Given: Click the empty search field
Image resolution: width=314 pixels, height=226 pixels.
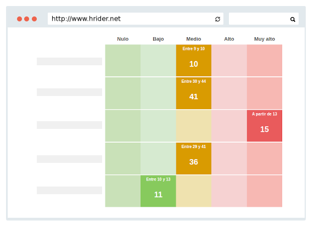Looking at the screenshot, I should (x=263, y=19).
